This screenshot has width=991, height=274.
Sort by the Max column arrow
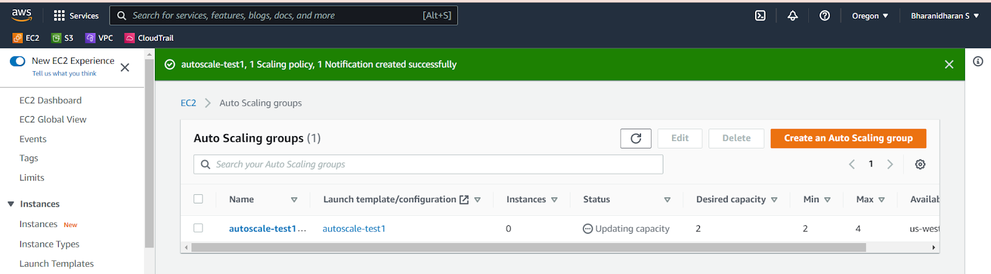point(881,200)
